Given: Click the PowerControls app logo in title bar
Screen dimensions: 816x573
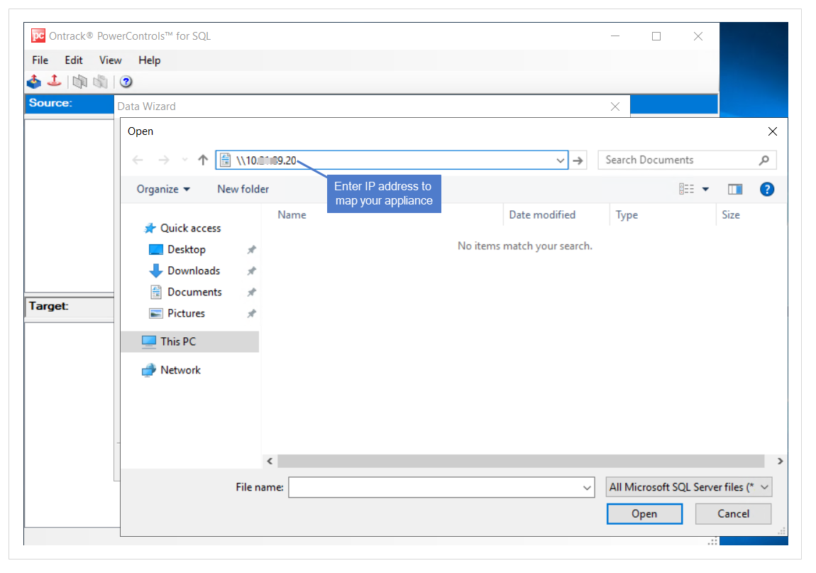Looking at the screenshot, I should pyautogui.click(x=38, y=36).
